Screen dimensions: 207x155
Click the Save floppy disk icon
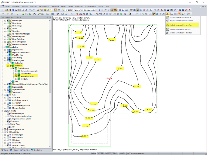(x=16, y=10)
